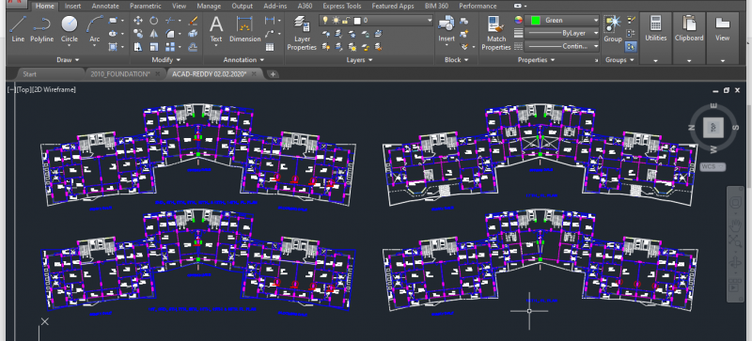Close the ACAD-REDDY 02.02.2020 drawing tab
Screen dimensions: 752x341
click(x=254, y=74)
